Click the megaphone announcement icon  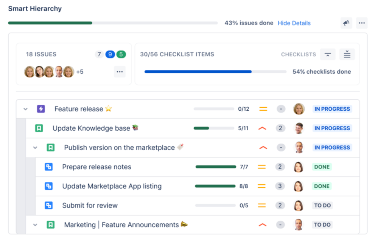(x=346, y=23)
